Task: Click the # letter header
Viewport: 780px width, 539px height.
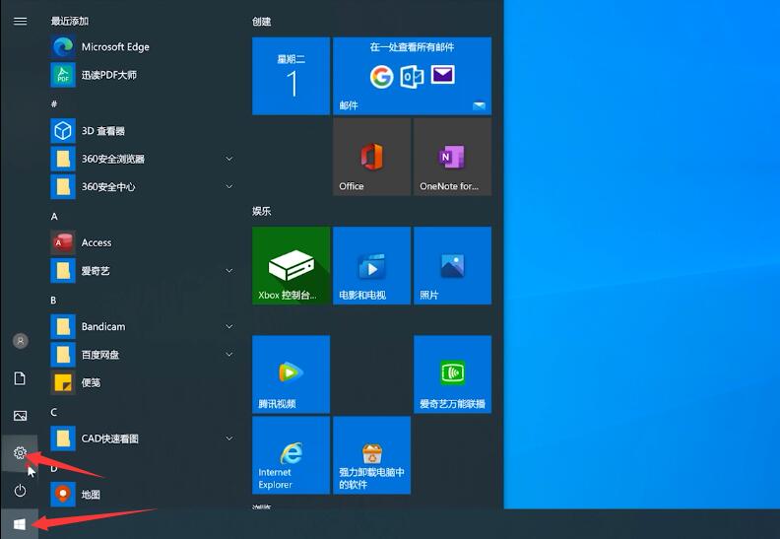Action: click(54, 103)
